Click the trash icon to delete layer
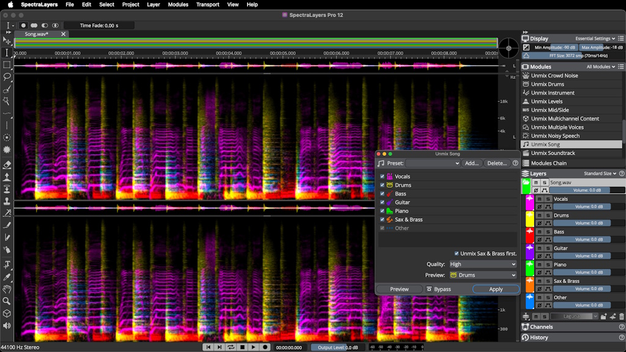Viewport: 626px width, 352px height. [x=622, y=316]
